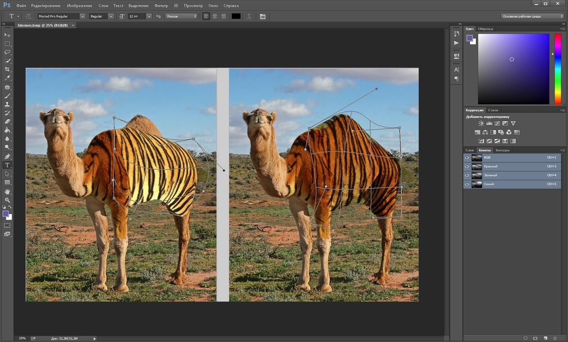Add a Brightness/Contrast adjustment
Screen dimensions: 568x342
point(481,123)
